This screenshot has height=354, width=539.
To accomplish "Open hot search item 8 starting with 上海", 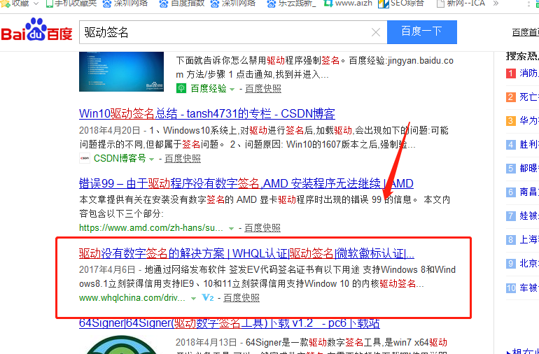I will pos(528,239).
